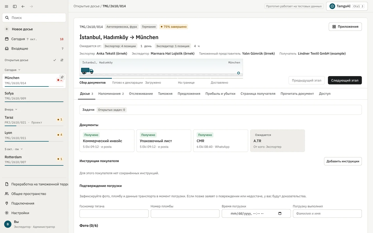373x233 pixels.
Task: Switch to the Отслеживание tab
Action: pyautogui.click(x=141, y=94)
